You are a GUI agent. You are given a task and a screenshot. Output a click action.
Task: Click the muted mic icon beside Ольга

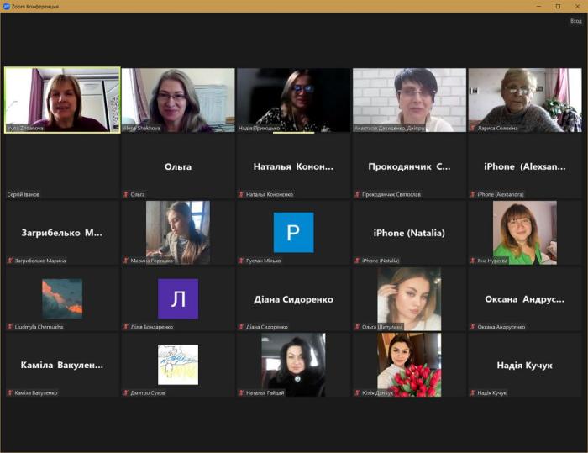click(x=126, y=194)
